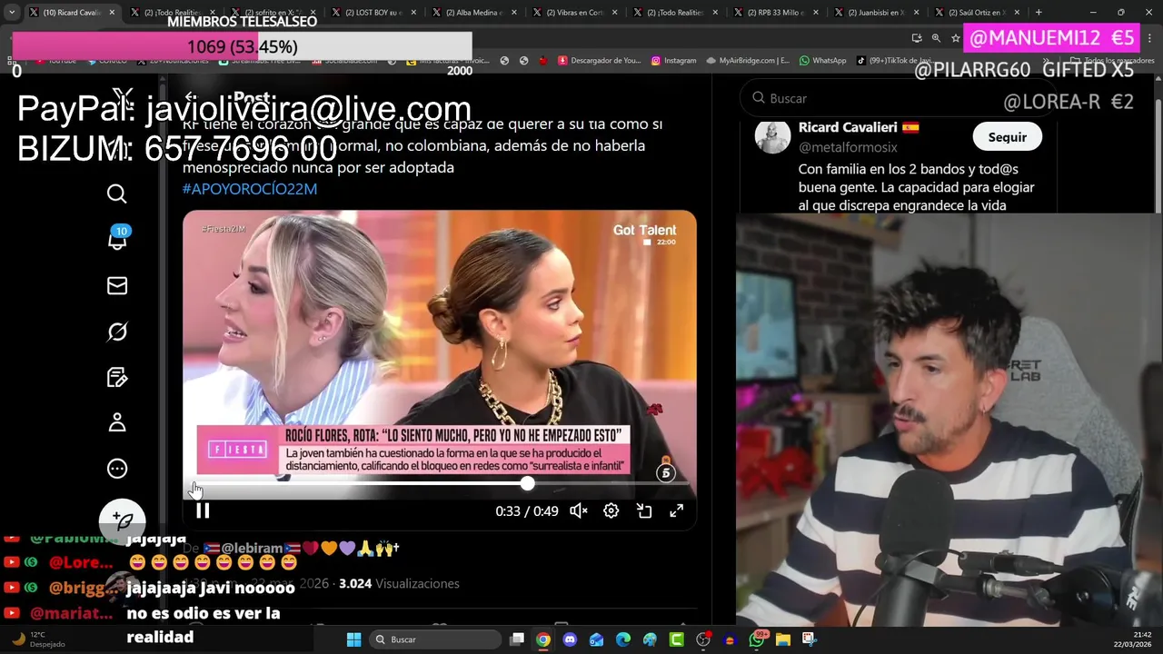Image resolution: width=1163 pixels, height=654 pixels.
Task: Open X messages envelope icon
Action: tap(117, 286)
